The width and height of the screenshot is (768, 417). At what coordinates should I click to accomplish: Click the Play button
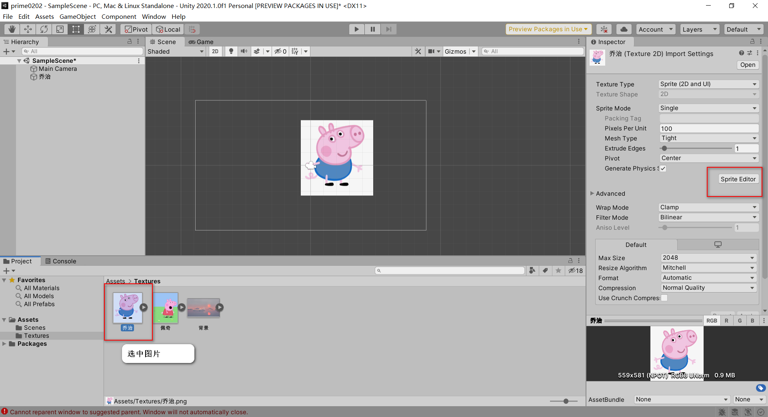(x=356, y=29)
